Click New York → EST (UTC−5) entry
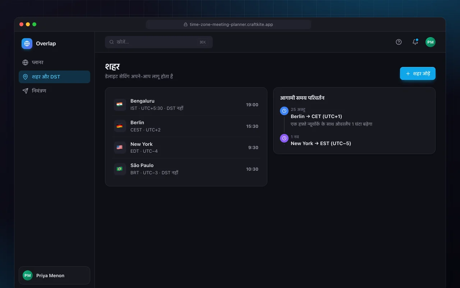 tap(321, 143)
